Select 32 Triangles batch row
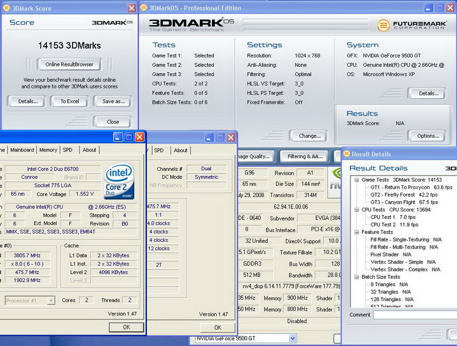This screenshot has height=346, width=457. click(390, 292)
